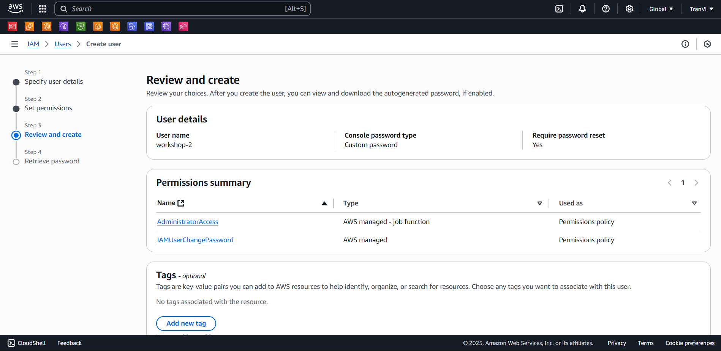Viewport: 721px width, 351px height.
Task: Open the hamburger navigation menu
Action: (x=14, y=44)
